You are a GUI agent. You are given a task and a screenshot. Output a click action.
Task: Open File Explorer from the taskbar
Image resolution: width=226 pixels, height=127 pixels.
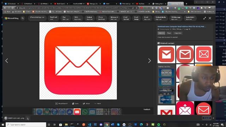[66, 125]
